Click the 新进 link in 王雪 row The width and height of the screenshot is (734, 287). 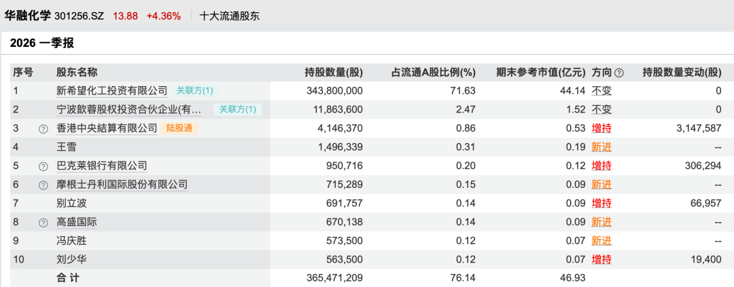601,147
